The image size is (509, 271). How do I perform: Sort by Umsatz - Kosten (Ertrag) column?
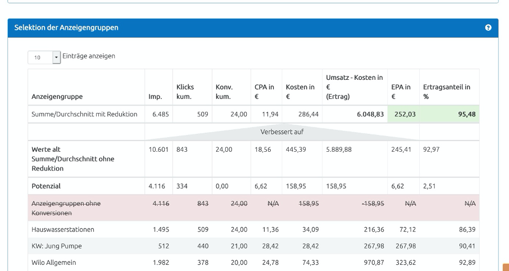point(354,87)
